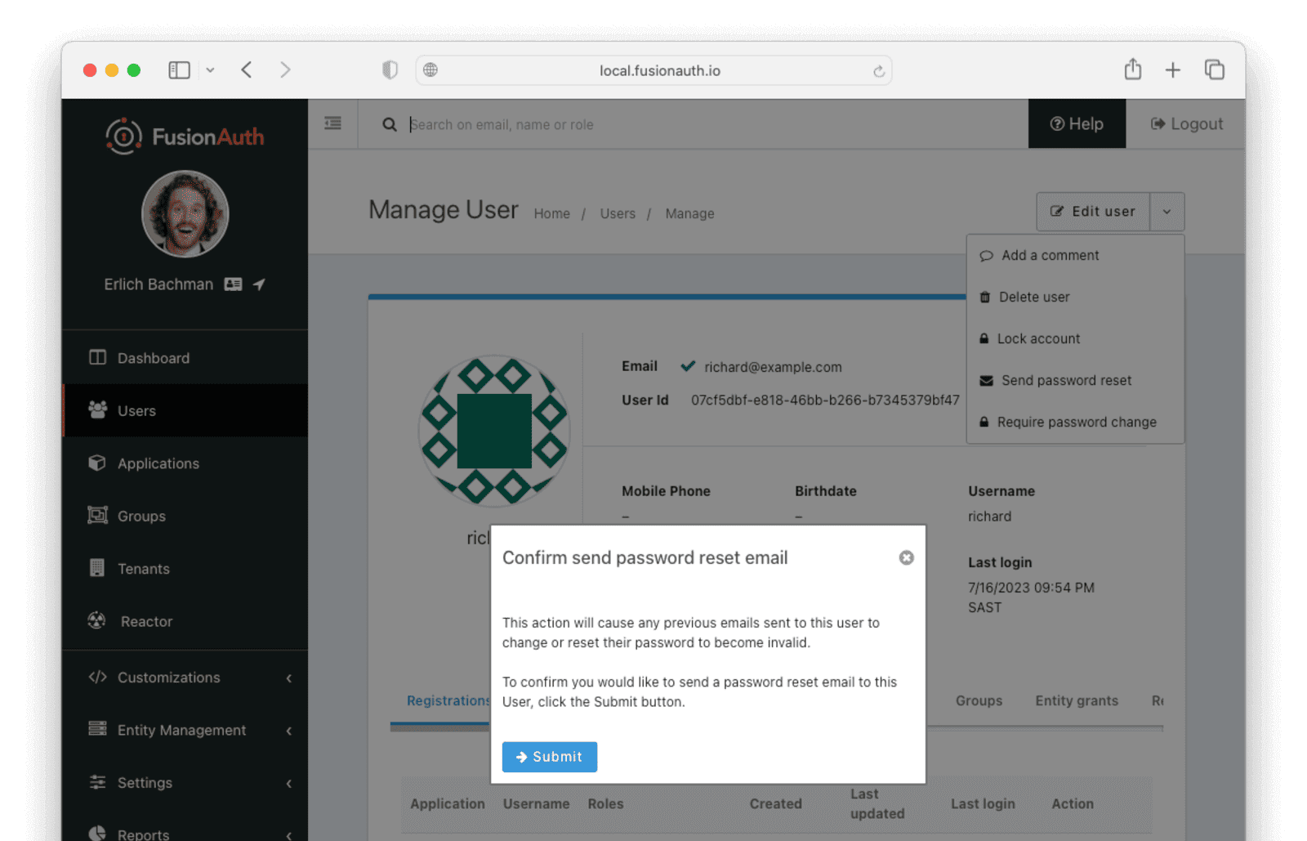This screenshot has height=841, width=1307.
Task: Open Dashboard in sidebar
Action: [x=185, y=358]
